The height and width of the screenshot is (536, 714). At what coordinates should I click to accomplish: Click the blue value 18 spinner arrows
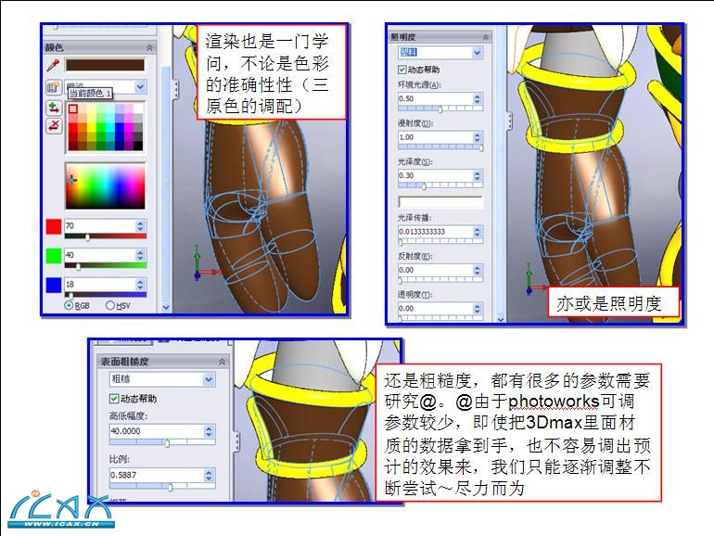[140, 284]
